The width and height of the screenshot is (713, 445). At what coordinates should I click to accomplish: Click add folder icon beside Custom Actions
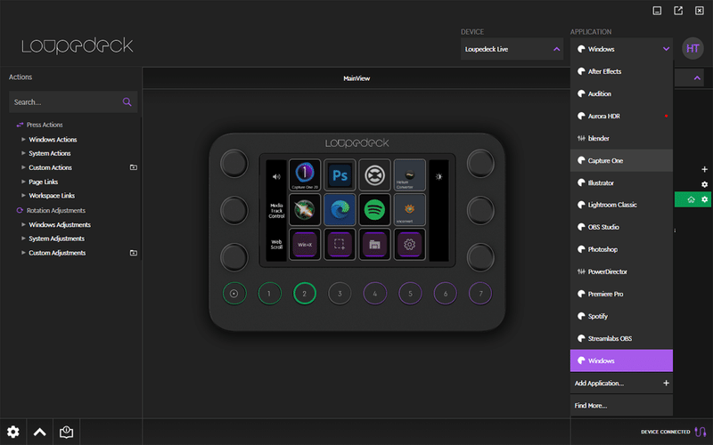pos(133,167)
